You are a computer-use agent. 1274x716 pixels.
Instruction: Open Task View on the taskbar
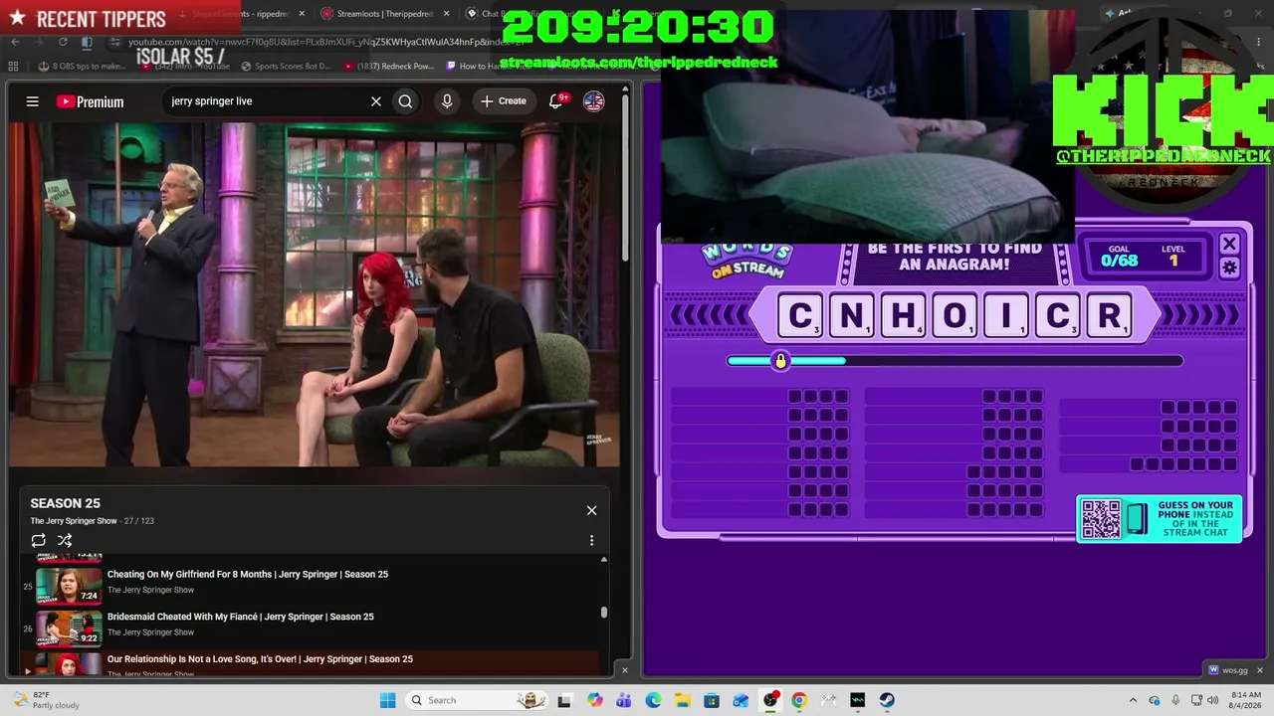[564, 700]
